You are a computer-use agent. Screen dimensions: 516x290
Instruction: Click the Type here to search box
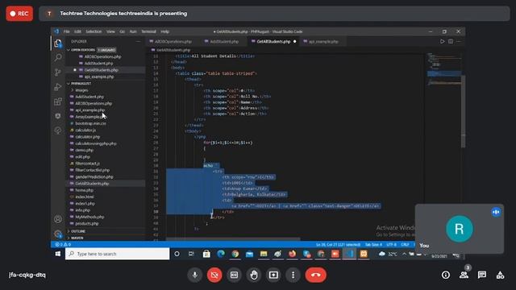[x=117, y=254]
